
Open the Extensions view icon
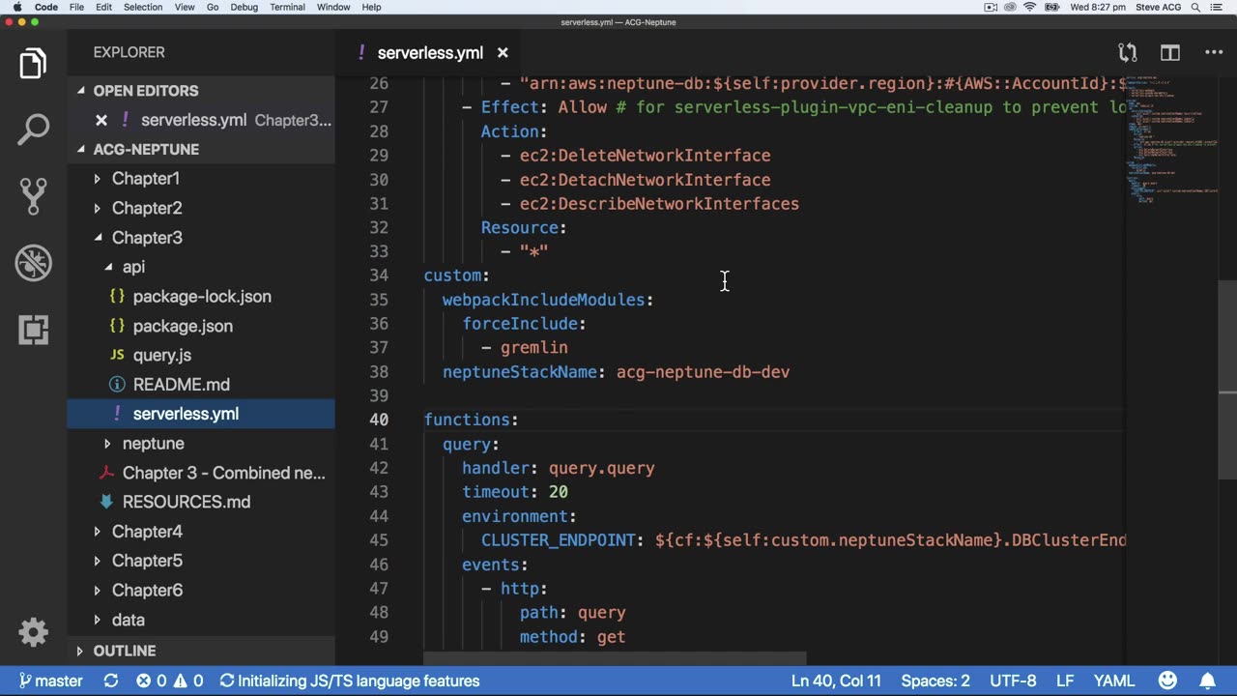point(33,330)
